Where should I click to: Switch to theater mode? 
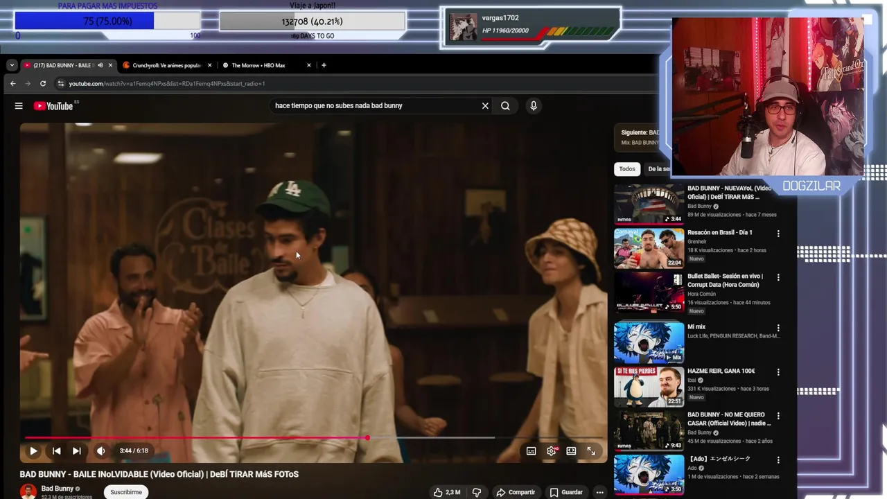click(x=571, y=450)
